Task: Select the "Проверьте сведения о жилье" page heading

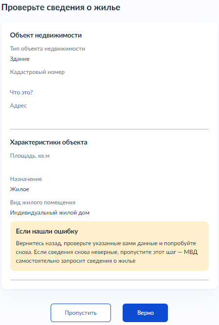Action: 61,7
